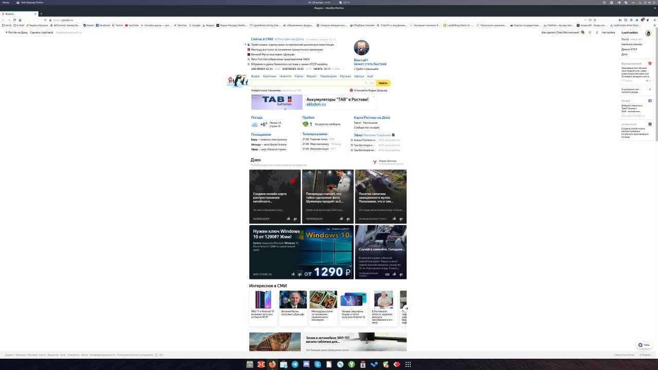Open Карта Ростова-на-Дону link
658x370 pixels.
tap(372, 118)
